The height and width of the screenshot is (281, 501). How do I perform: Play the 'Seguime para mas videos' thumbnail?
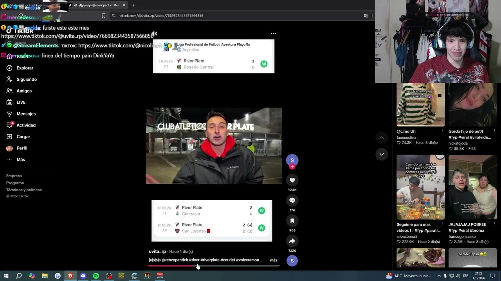pos(420,187)
